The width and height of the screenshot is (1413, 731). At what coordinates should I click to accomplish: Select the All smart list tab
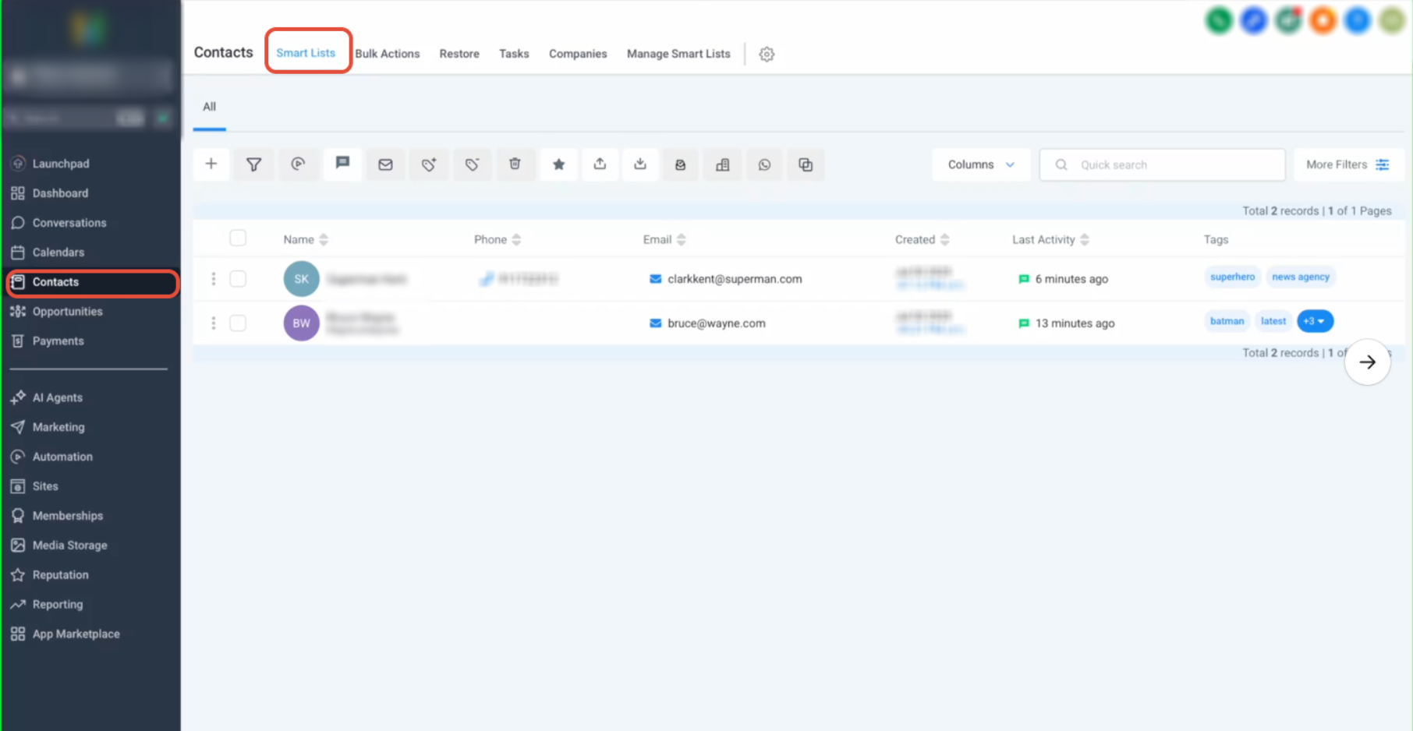coord(210,107)
